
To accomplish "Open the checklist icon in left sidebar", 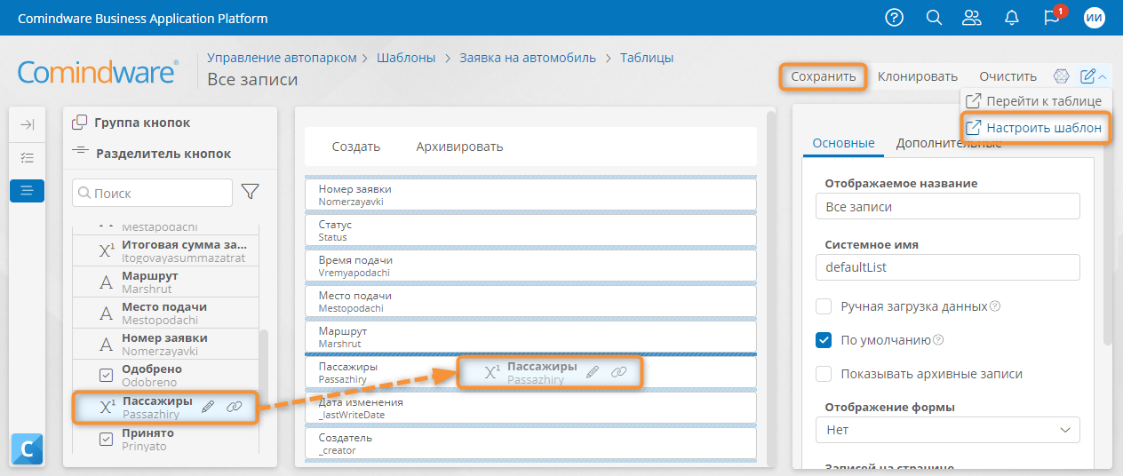I will tap(28, 157).
